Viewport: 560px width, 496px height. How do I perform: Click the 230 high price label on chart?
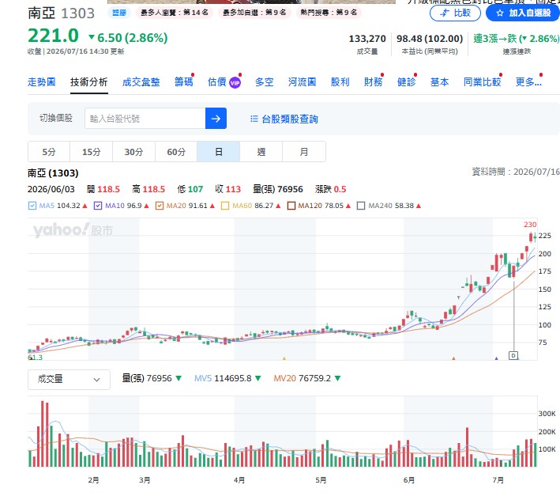(x=530, y=225)
